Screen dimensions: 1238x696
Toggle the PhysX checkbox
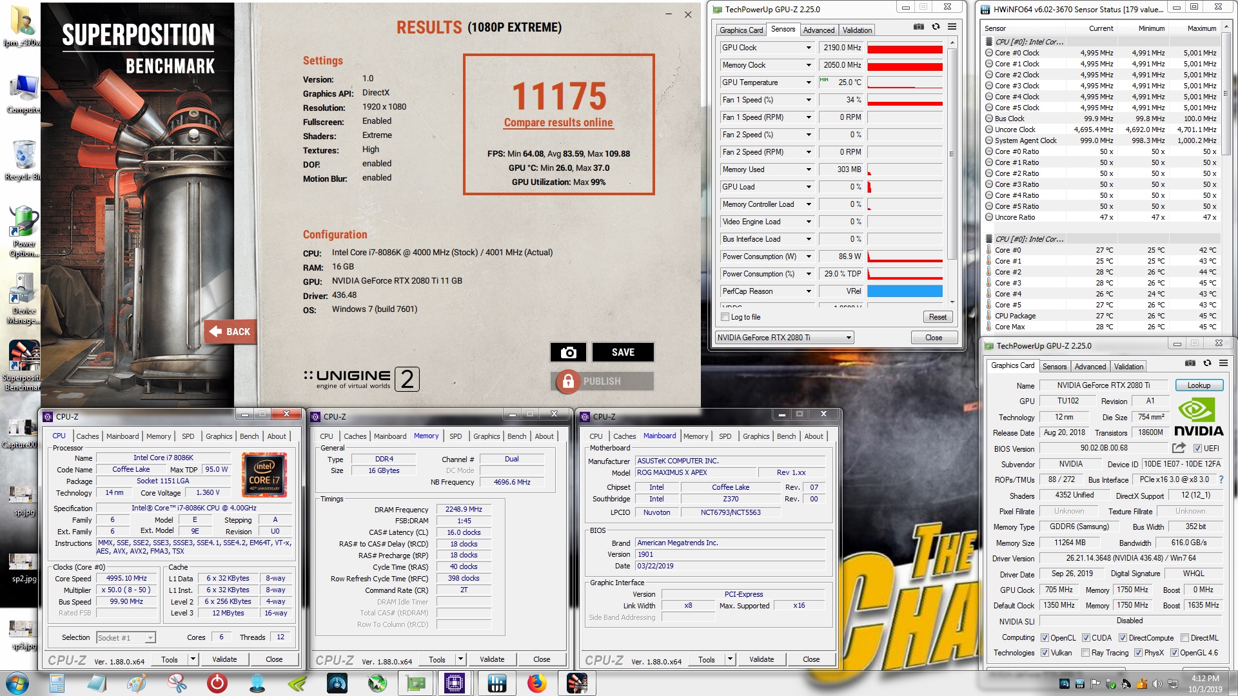pos(1138,653)
